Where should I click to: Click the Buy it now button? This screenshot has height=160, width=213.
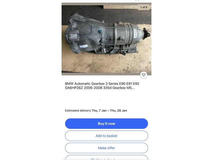pyautogui.click(x=106, y=124)
